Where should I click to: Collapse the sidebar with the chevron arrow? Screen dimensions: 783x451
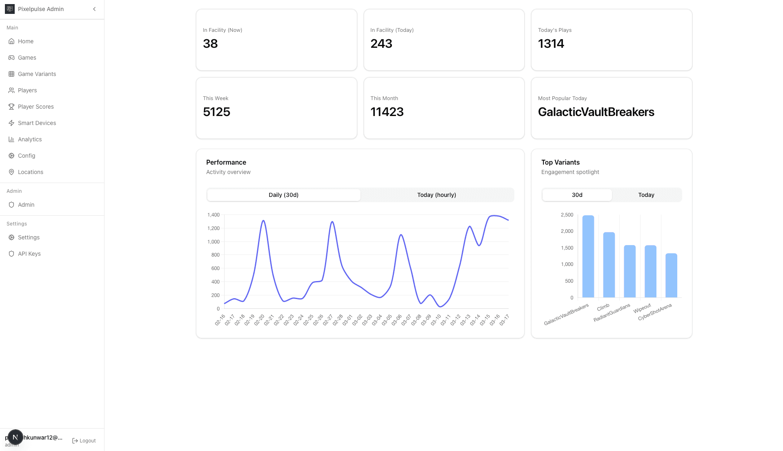click(94, 9)
